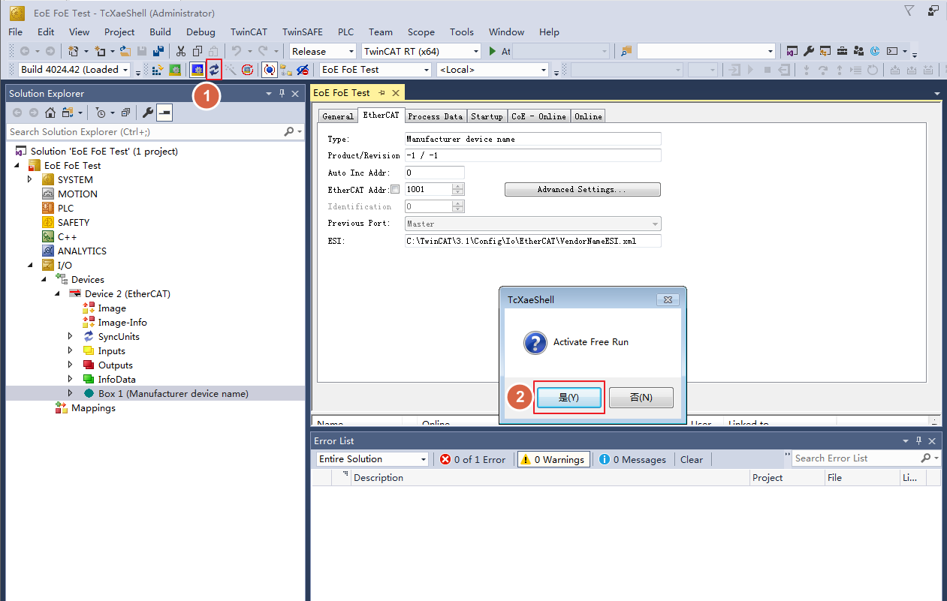Screen dimensions: 947x601
Task: Select the Image-Info tree item
Action: 122,322
